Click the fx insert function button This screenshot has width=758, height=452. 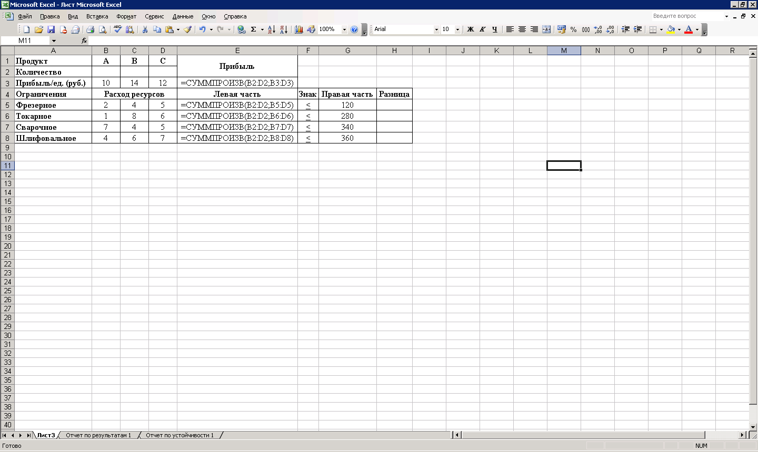pyautogui.click(x=84, y=40)
